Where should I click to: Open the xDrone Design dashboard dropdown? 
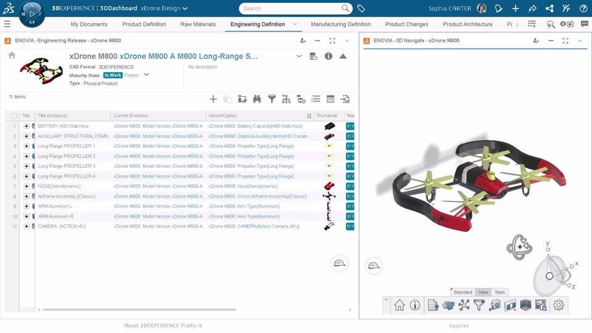point(185,8)
